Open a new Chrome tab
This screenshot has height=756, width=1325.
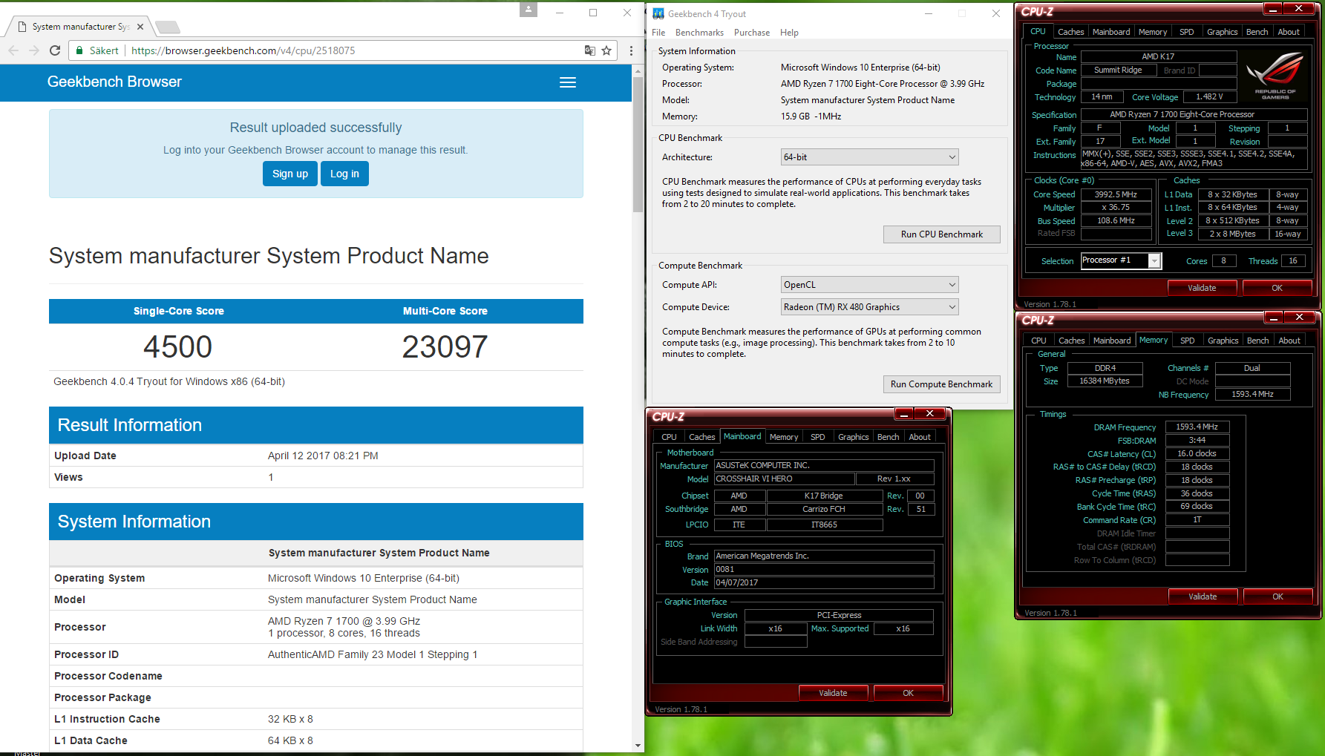click(x=168, y=27)
